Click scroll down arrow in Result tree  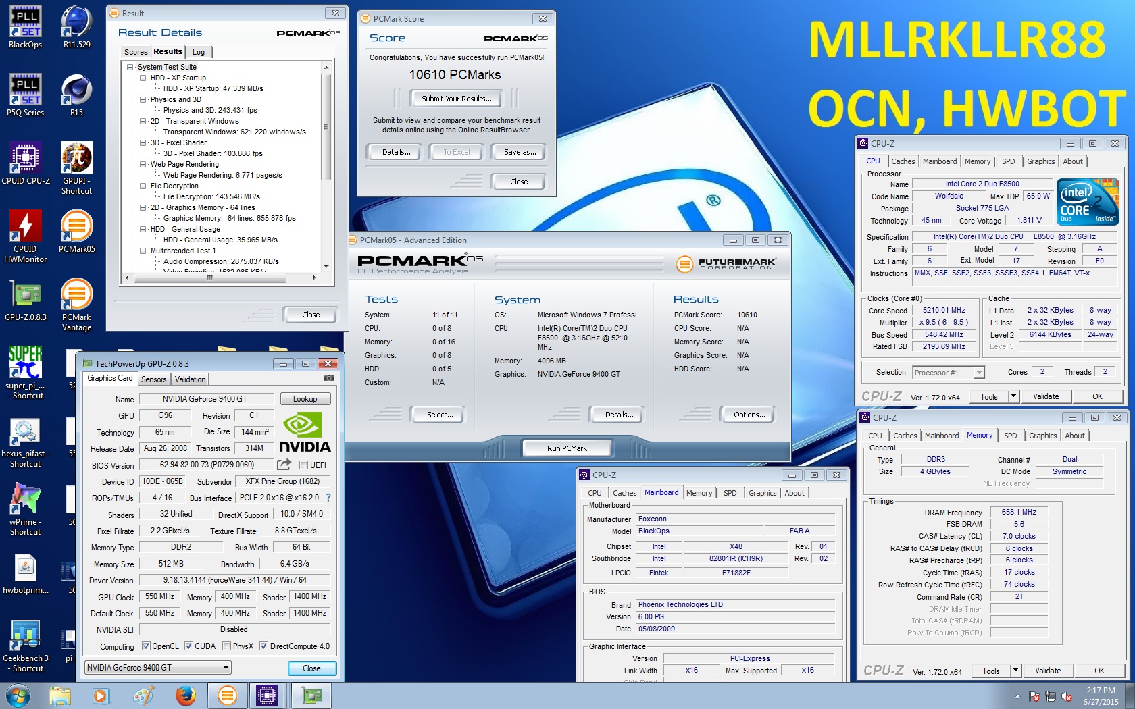326,267
